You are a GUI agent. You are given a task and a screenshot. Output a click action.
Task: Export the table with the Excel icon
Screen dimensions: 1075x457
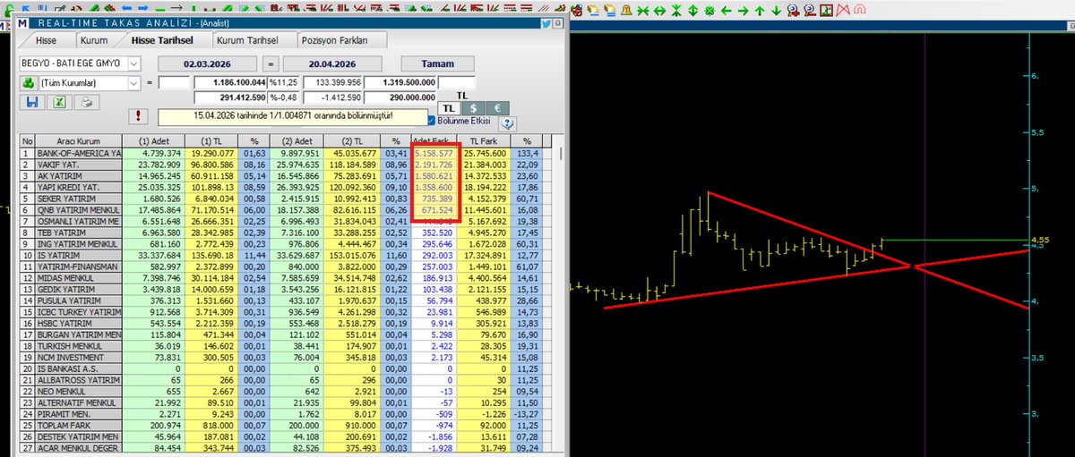[59, 102]
